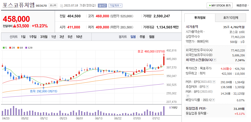The image size is (251, 122).
Task: Expand the 기업개요 dropdown
Action: tap(115, 5)
